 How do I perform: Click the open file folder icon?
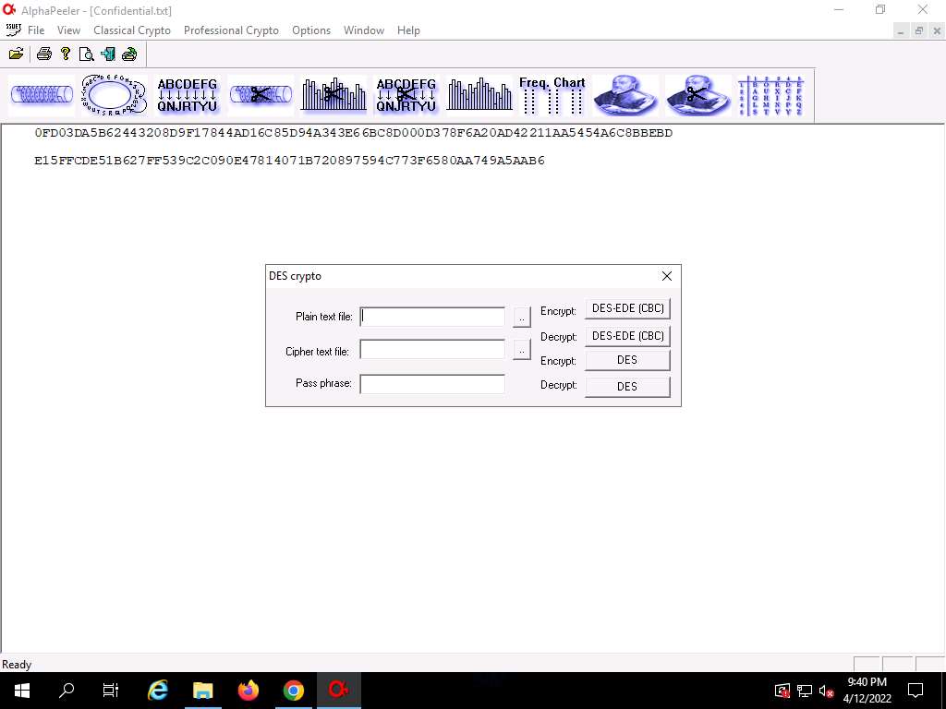[17, 54]
